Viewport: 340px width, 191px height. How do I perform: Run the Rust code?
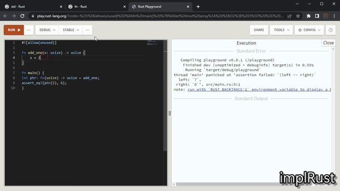(x=14, y=30)
